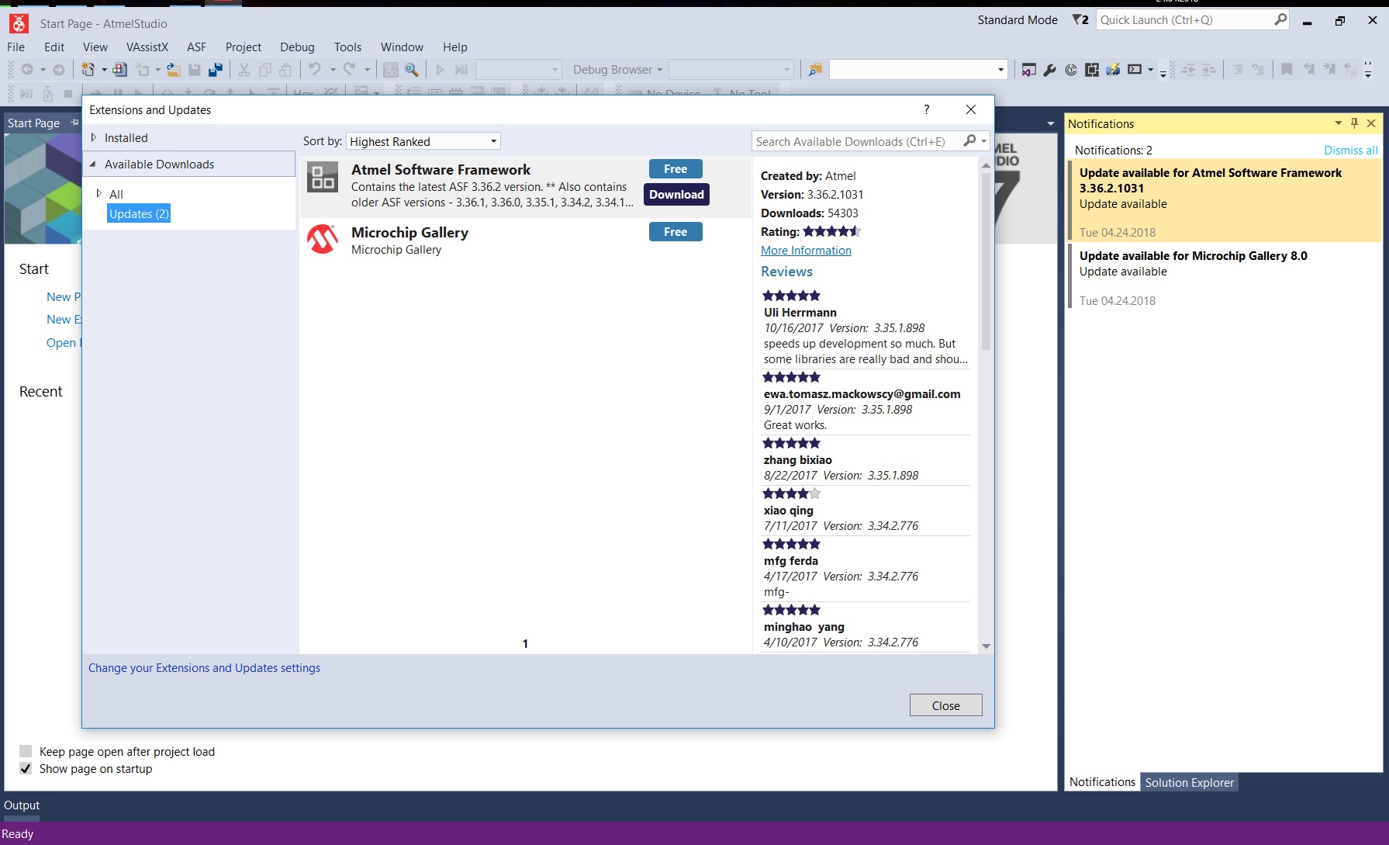Viewport: 1389px width, 845px height.
Task: Click the Microchip Gallery logo icon
Action: point(323,239)
